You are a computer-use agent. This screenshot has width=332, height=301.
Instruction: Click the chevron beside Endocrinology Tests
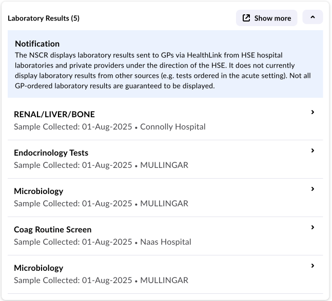(x=313, y=151)
